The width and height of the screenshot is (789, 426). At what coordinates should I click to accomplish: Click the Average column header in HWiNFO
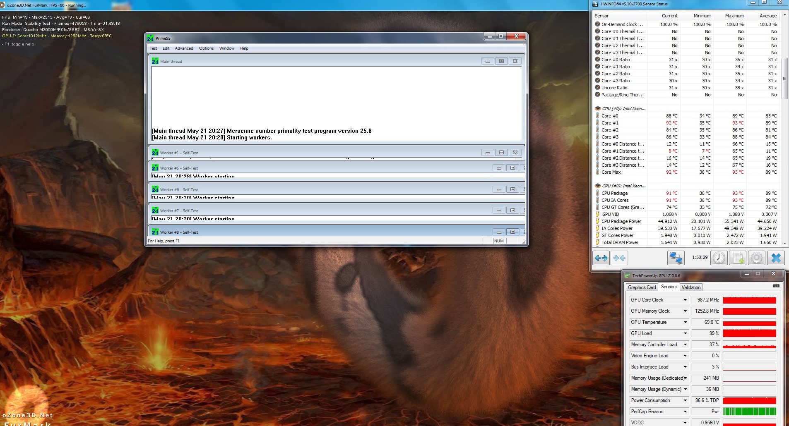click(763, 16)
